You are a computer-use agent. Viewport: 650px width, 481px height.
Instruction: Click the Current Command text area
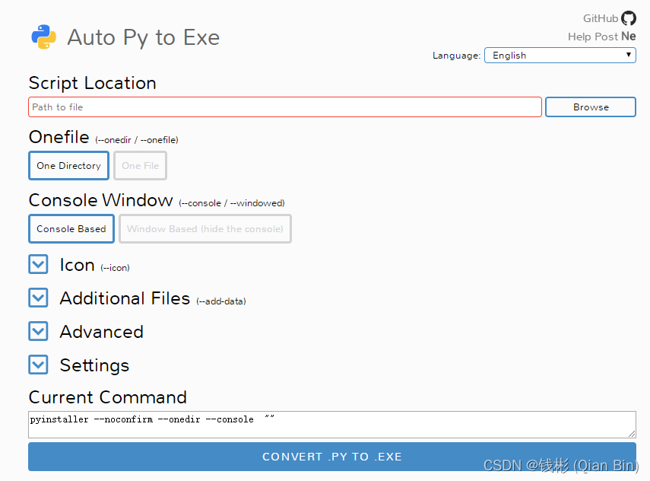[332, 425]
